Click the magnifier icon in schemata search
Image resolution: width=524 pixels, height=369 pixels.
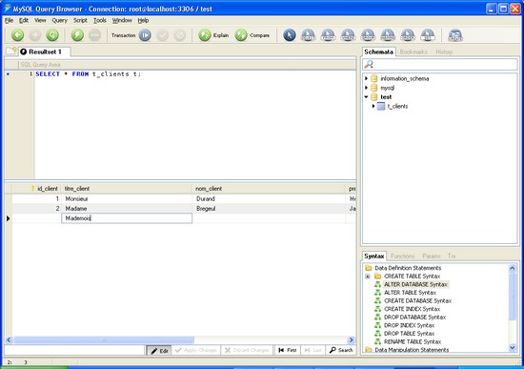(369, 64)
